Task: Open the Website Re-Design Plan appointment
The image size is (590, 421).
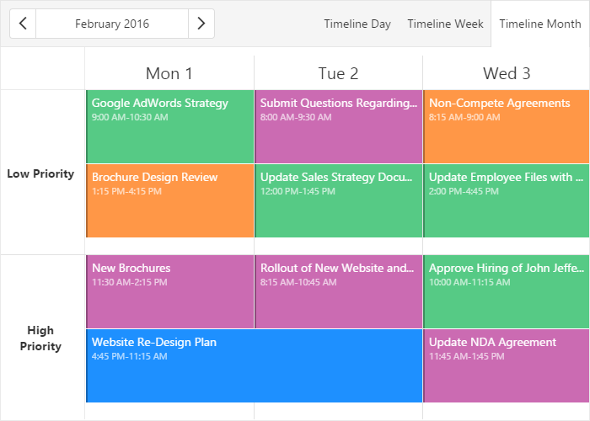Action: [x=254, y=365]
